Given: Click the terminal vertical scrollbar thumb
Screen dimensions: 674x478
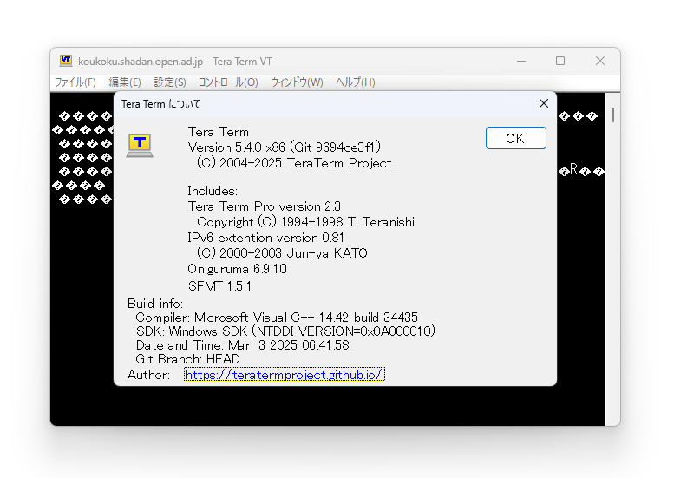Looking at the screenshot, I should (x=613, y=115).
